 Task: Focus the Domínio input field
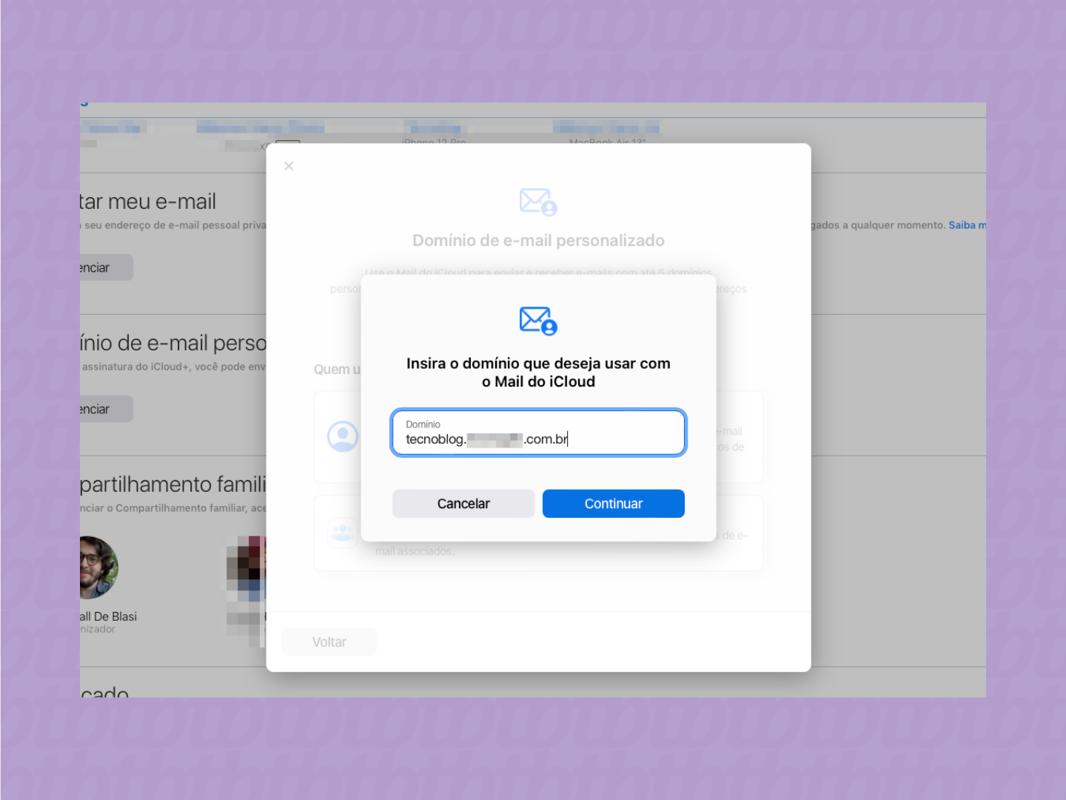pos(539,433)
